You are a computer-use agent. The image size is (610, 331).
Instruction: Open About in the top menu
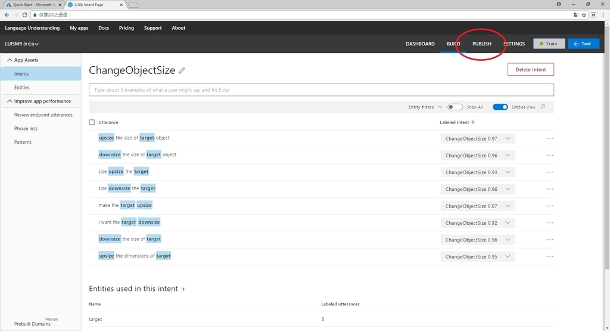pyautogui.click(x=179, y=28)
